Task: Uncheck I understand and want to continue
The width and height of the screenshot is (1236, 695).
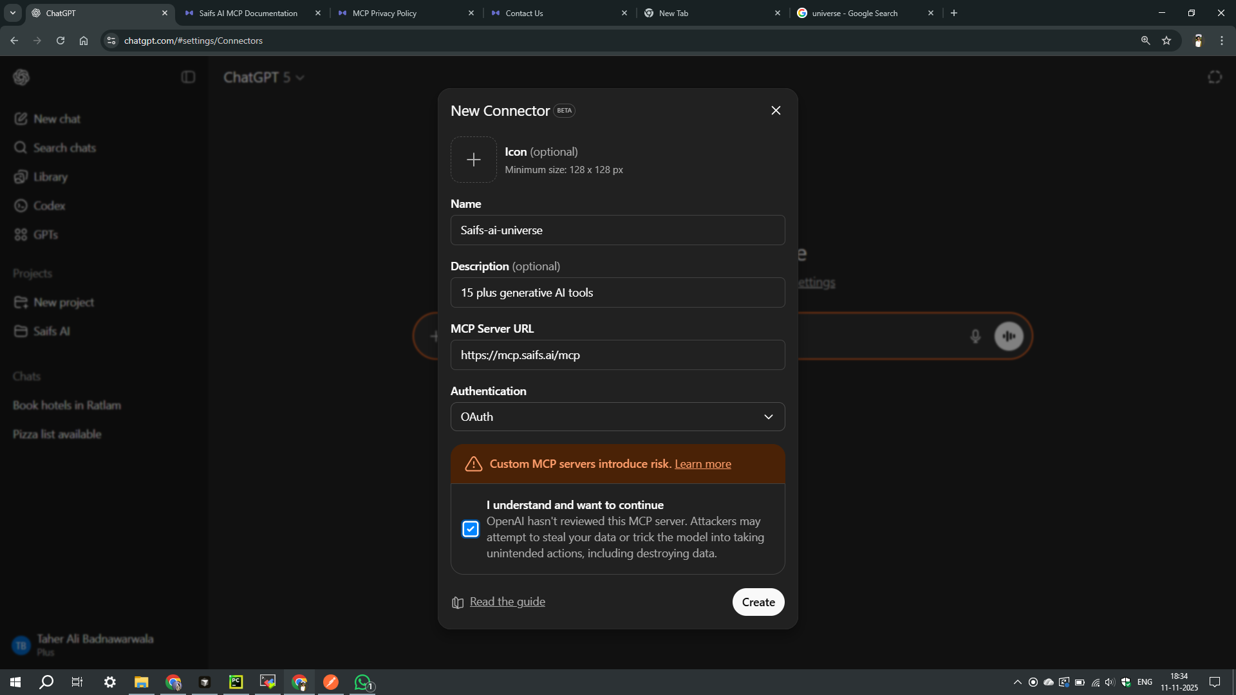Action: 471,529
